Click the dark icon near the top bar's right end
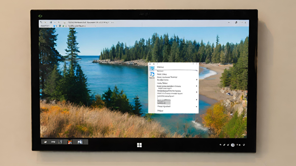Image resolution: width=296 pixels, height=166 pixels. (236, 22)
